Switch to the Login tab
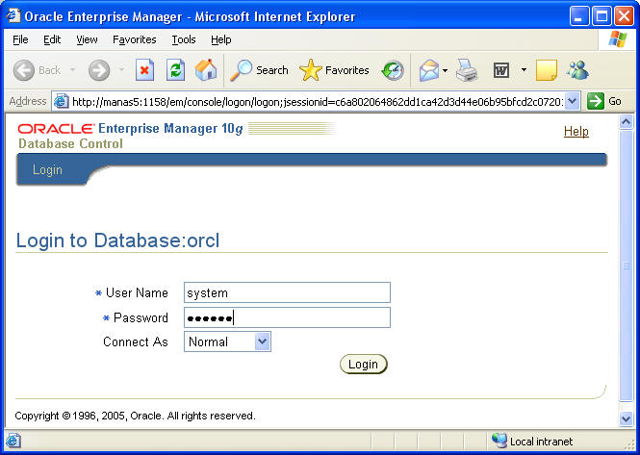Image resolution: width=640 pixels, height=455 pixels. [x=47, y=170]
